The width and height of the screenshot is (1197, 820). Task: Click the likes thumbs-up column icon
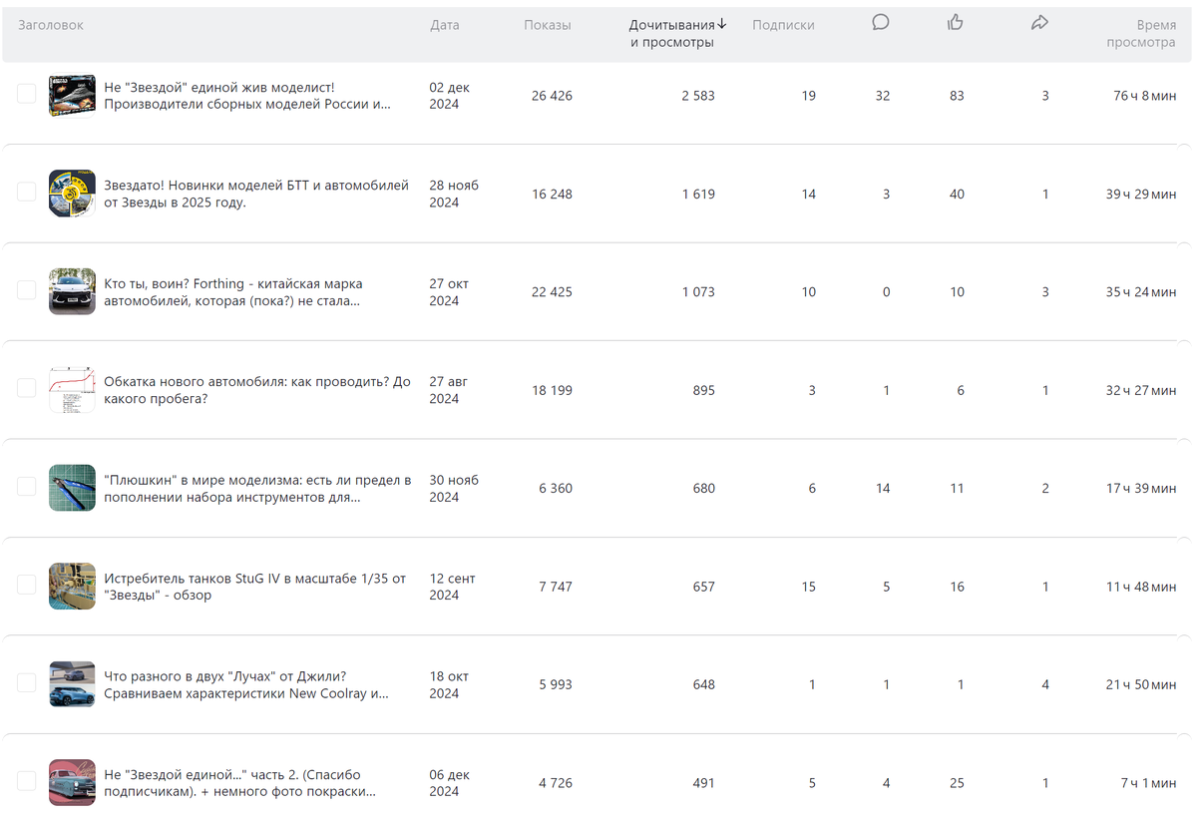955,23
